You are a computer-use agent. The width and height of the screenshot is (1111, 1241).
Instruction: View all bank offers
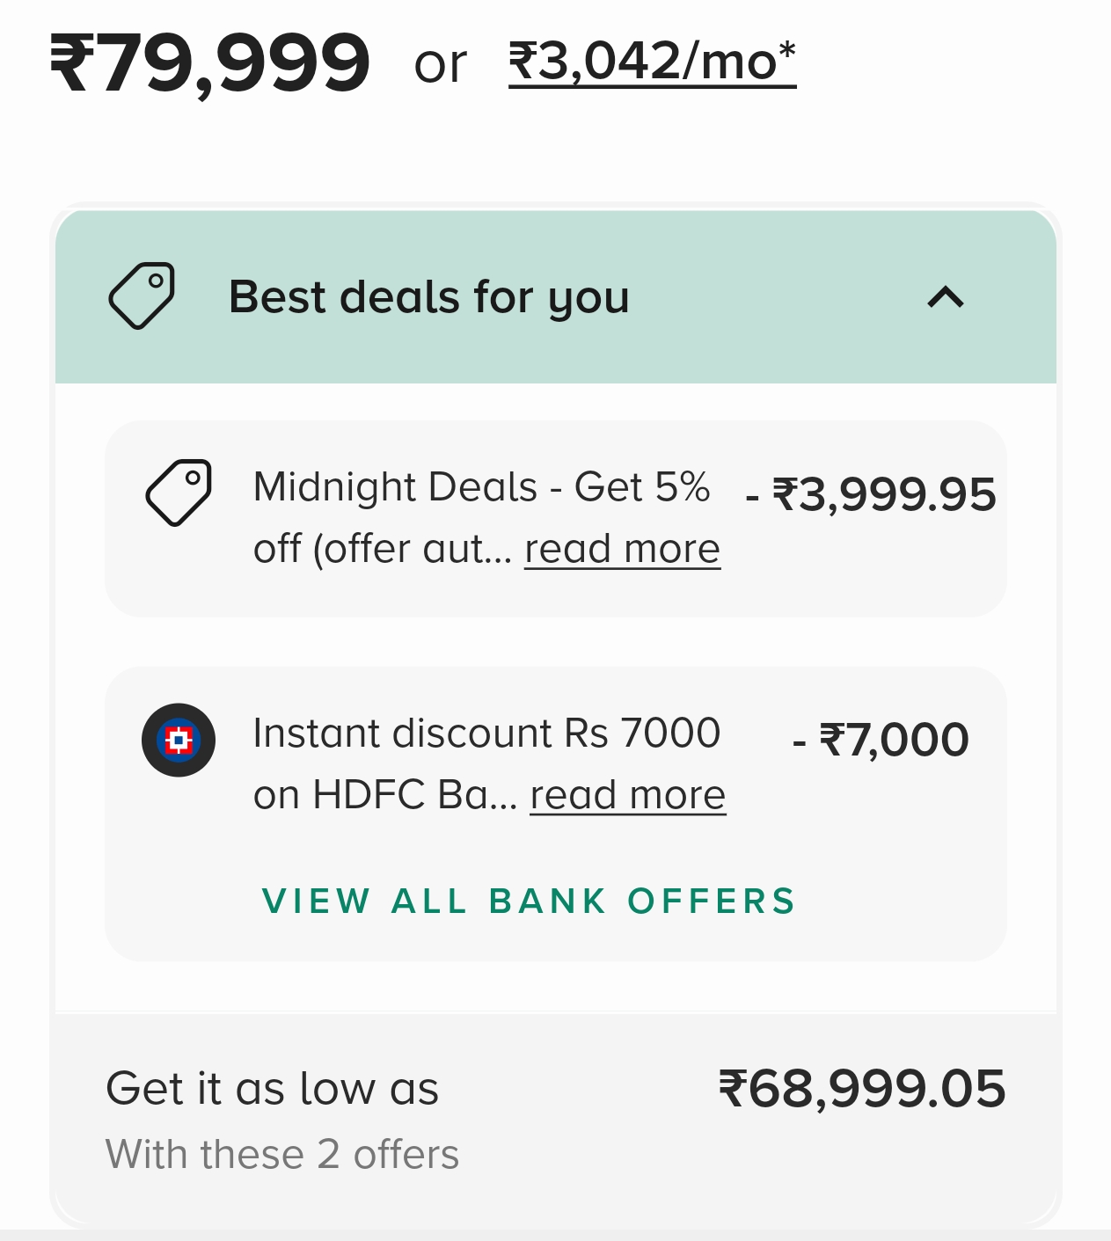point(529,902)
